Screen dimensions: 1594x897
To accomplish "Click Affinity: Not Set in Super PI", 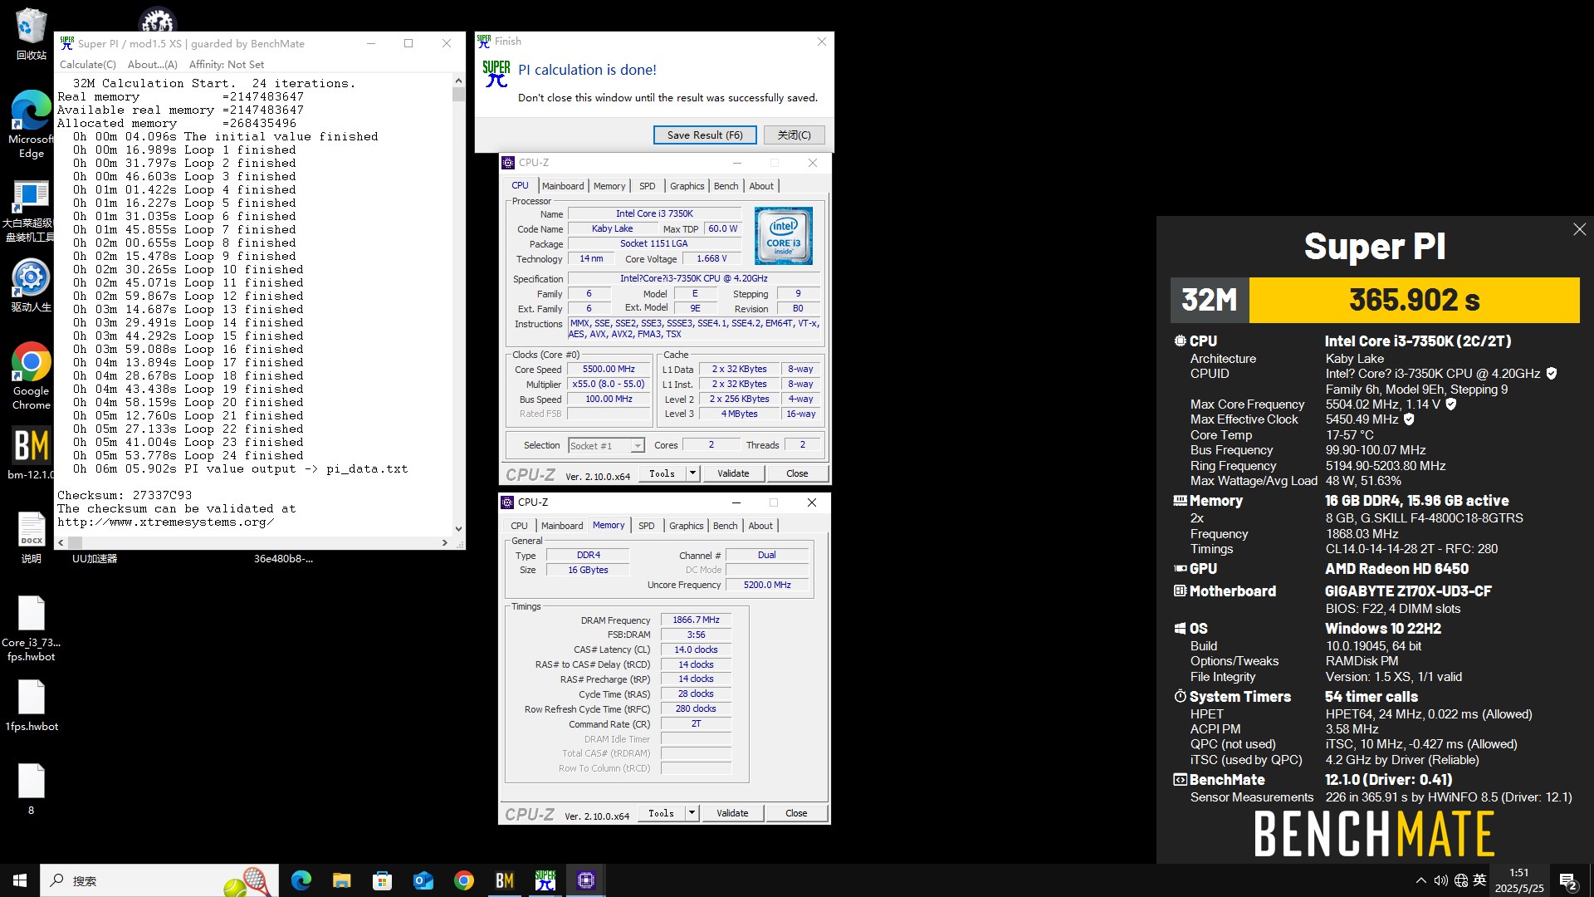I will pyautogui.click(x=226, y=64).
